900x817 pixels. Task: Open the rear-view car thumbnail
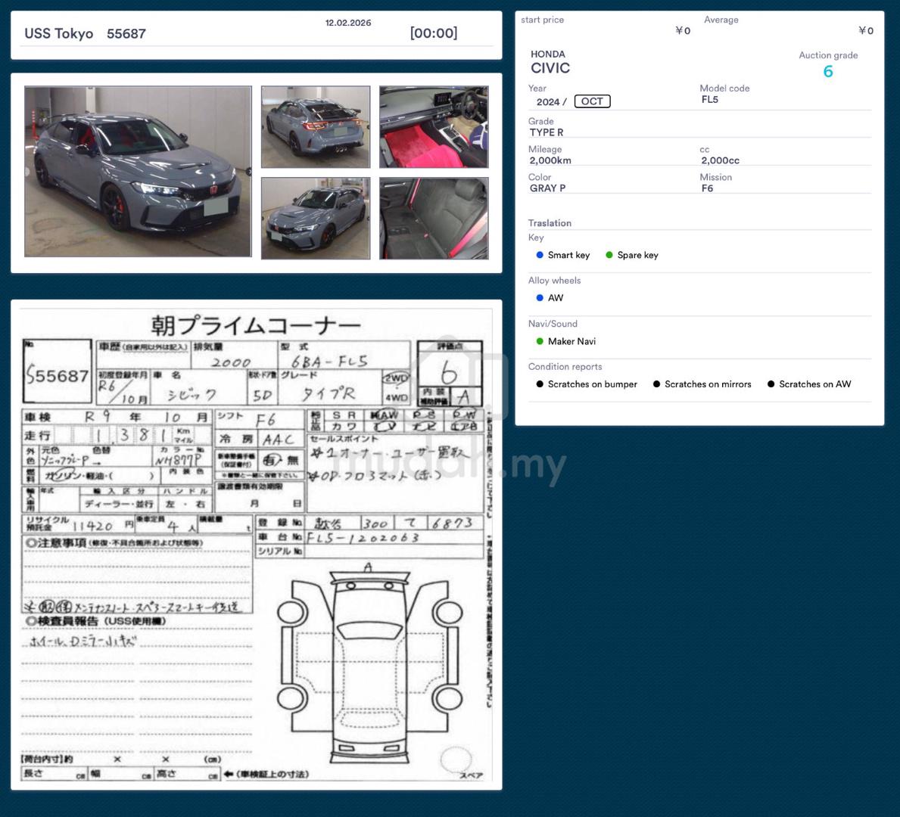pos(316,127)
